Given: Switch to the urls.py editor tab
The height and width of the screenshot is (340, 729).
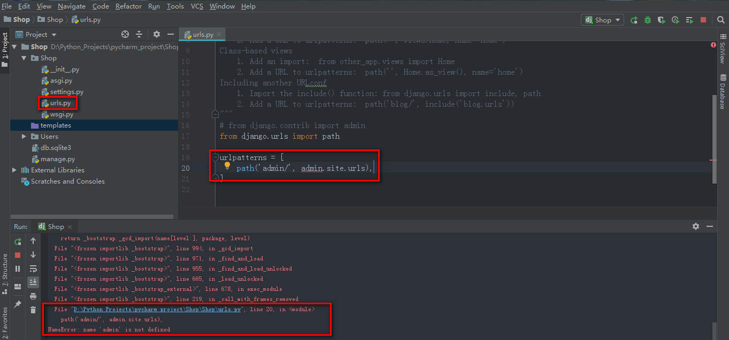Looking at the screenshot, I should pos(202,34).
